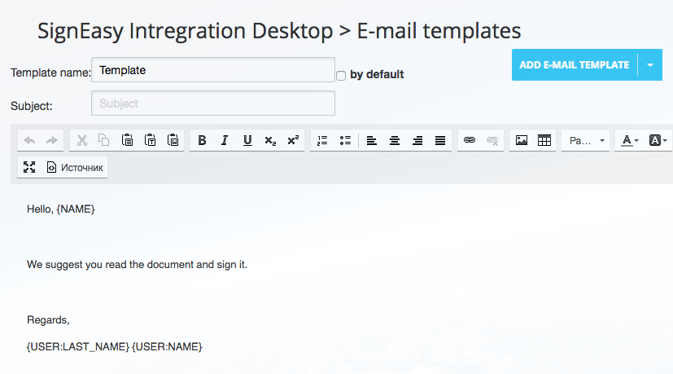
Task: Toggle italic formatting
Action: point(225,141)
